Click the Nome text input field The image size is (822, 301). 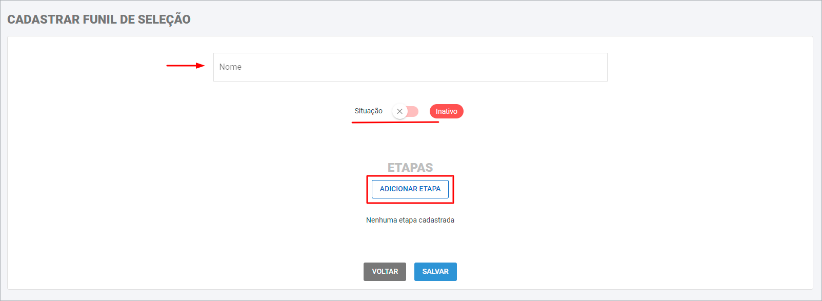410,67
